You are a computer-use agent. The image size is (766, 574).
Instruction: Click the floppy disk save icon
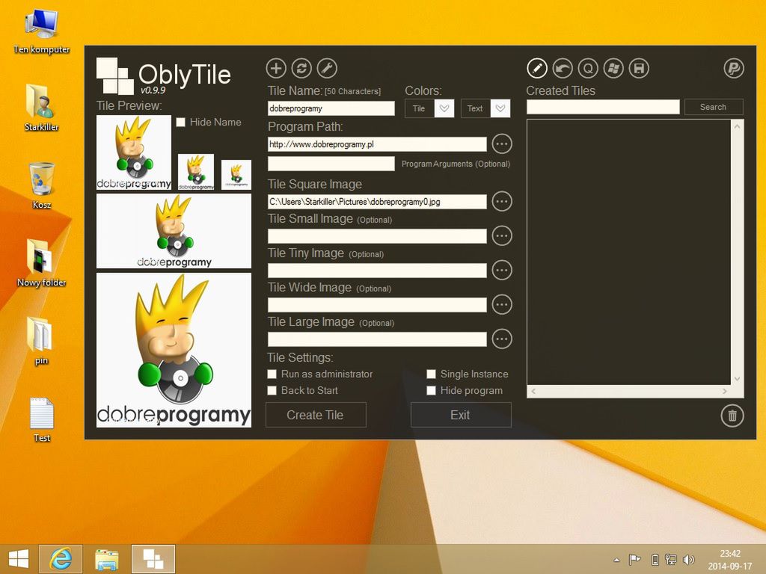pos(639,68)
